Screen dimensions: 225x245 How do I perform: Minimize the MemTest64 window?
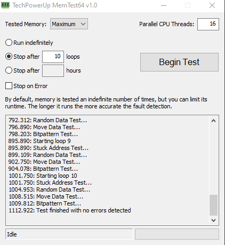click(x=164, y=5)
